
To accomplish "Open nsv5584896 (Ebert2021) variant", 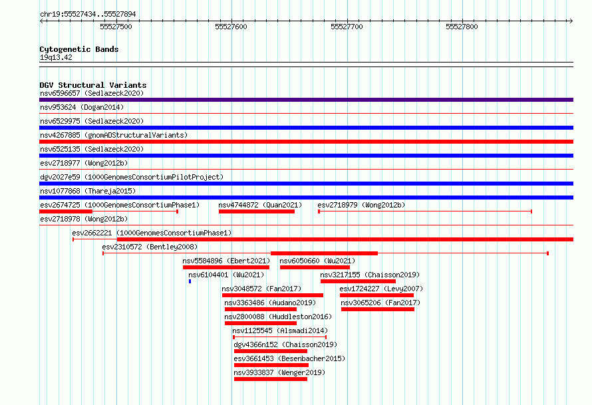I will (x=226, y=261).
